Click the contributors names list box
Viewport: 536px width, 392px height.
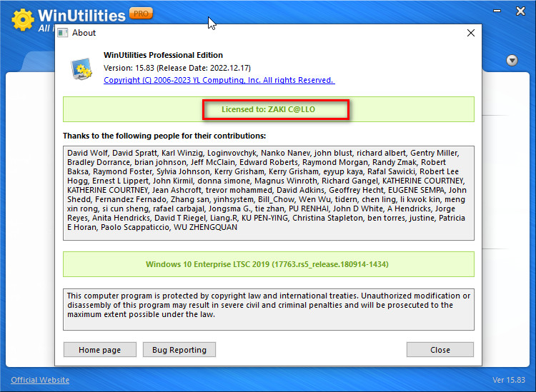pos(268,193)
